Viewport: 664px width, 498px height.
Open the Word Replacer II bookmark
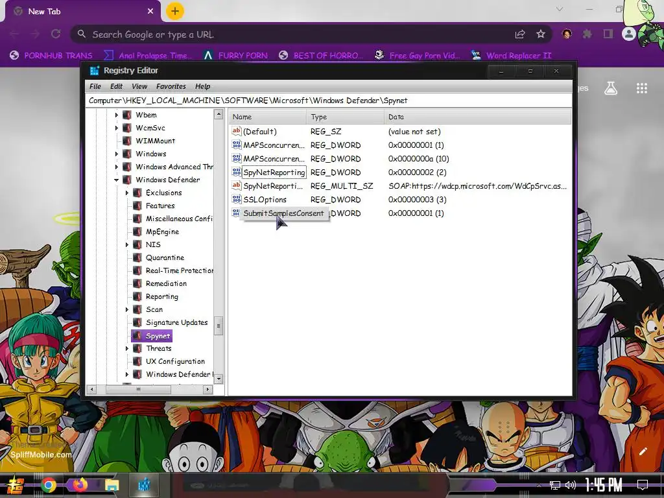512,56
